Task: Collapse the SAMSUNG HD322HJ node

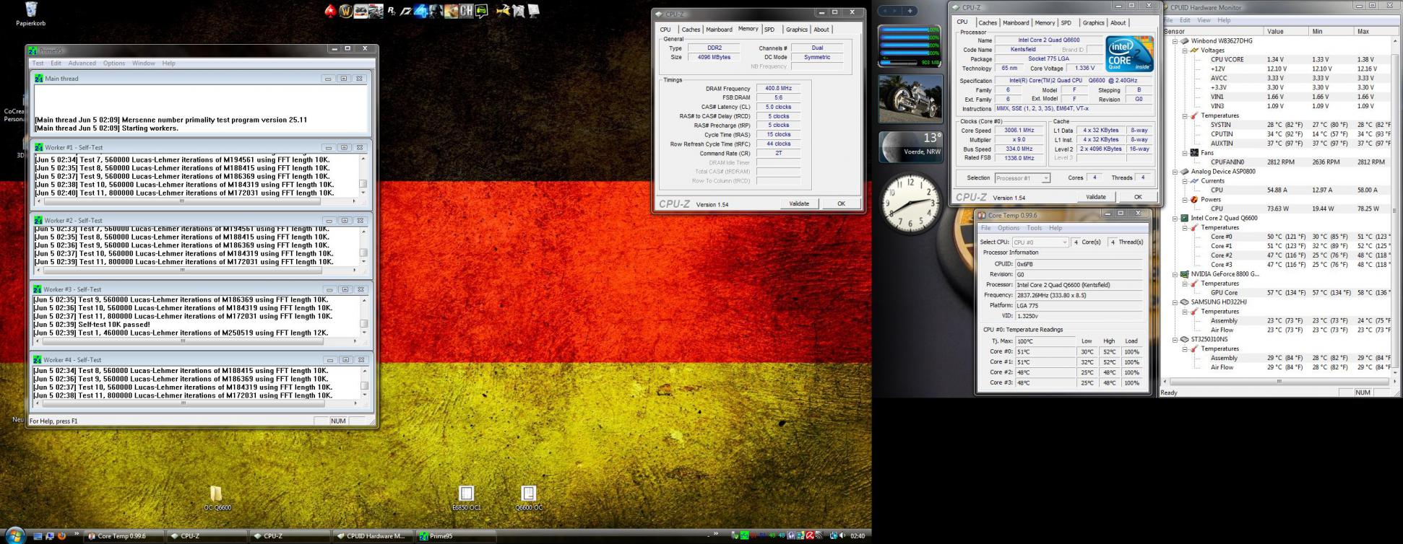Action: click(x=1175, y=302)
